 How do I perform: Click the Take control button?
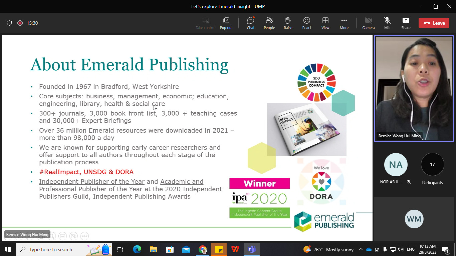click(205, 23)
